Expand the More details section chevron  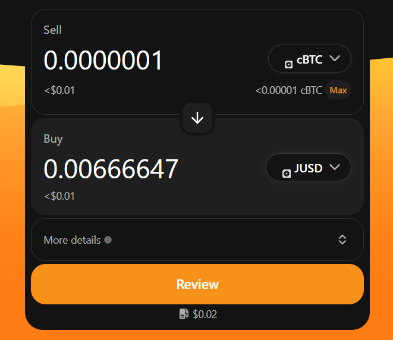click(342, 240)
